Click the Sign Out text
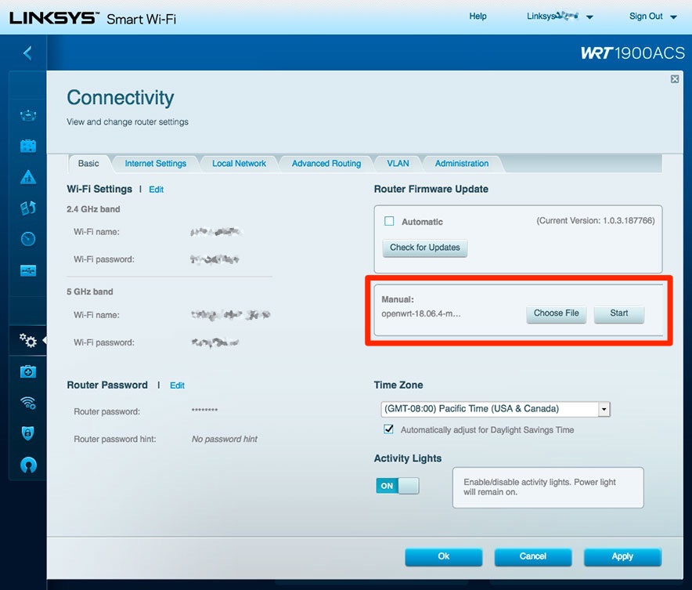 click(646, 16)
